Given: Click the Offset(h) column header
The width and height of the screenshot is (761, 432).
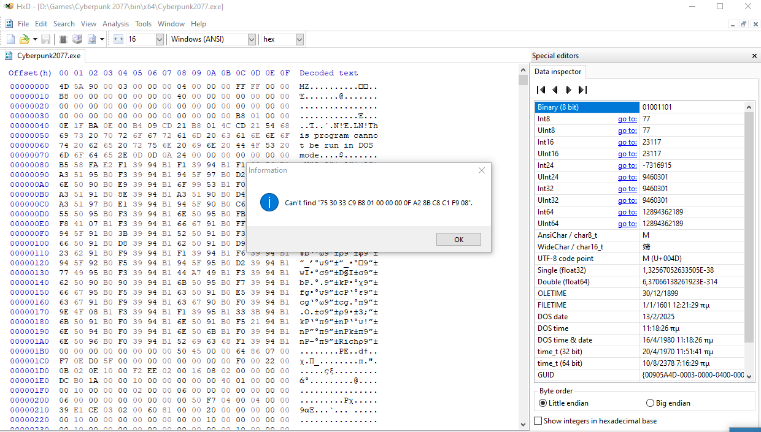Looking at the screenshot, I should [x=30, y=73].
